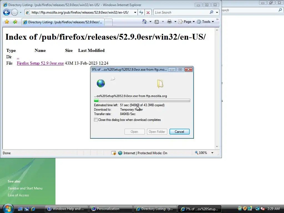Click the Forward navigation arrow button
The width and height of the screenshot is (284, 213).
(14, 12)
